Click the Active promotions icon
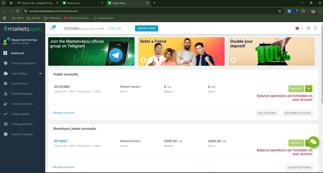323x173 pixels. click(x=5, y=104)
